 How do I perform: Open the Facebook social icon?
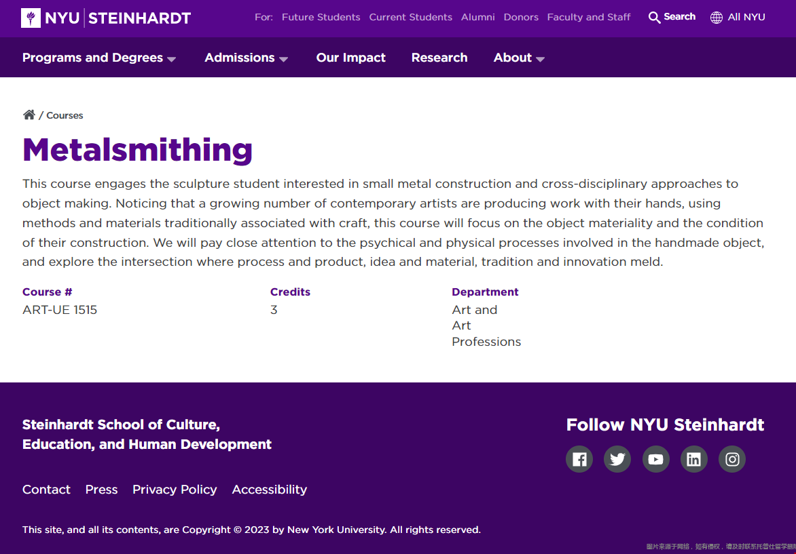pos(579,459)
